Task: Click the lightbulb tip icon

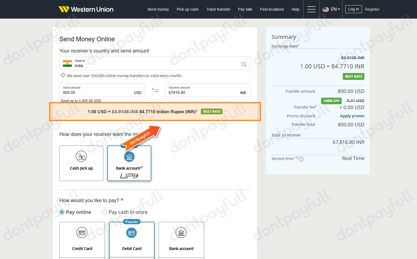Action: (x=63, y=75)
